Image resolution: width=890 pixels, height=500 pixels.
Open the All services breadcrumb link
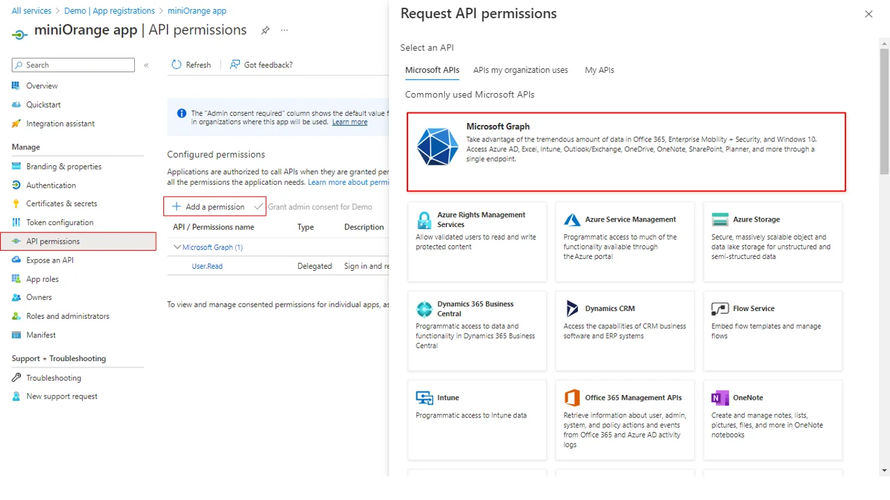(31, 11)
